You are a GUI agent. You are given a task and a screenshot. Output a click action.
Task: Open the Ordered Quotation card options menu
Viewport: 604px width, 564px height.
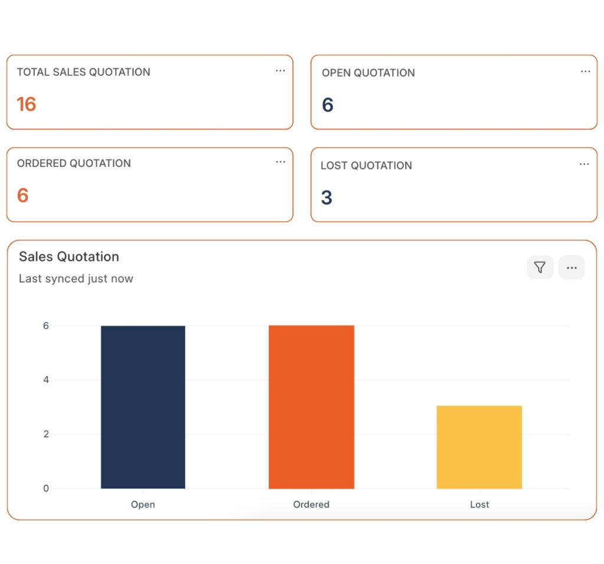[x=280, y=162]
